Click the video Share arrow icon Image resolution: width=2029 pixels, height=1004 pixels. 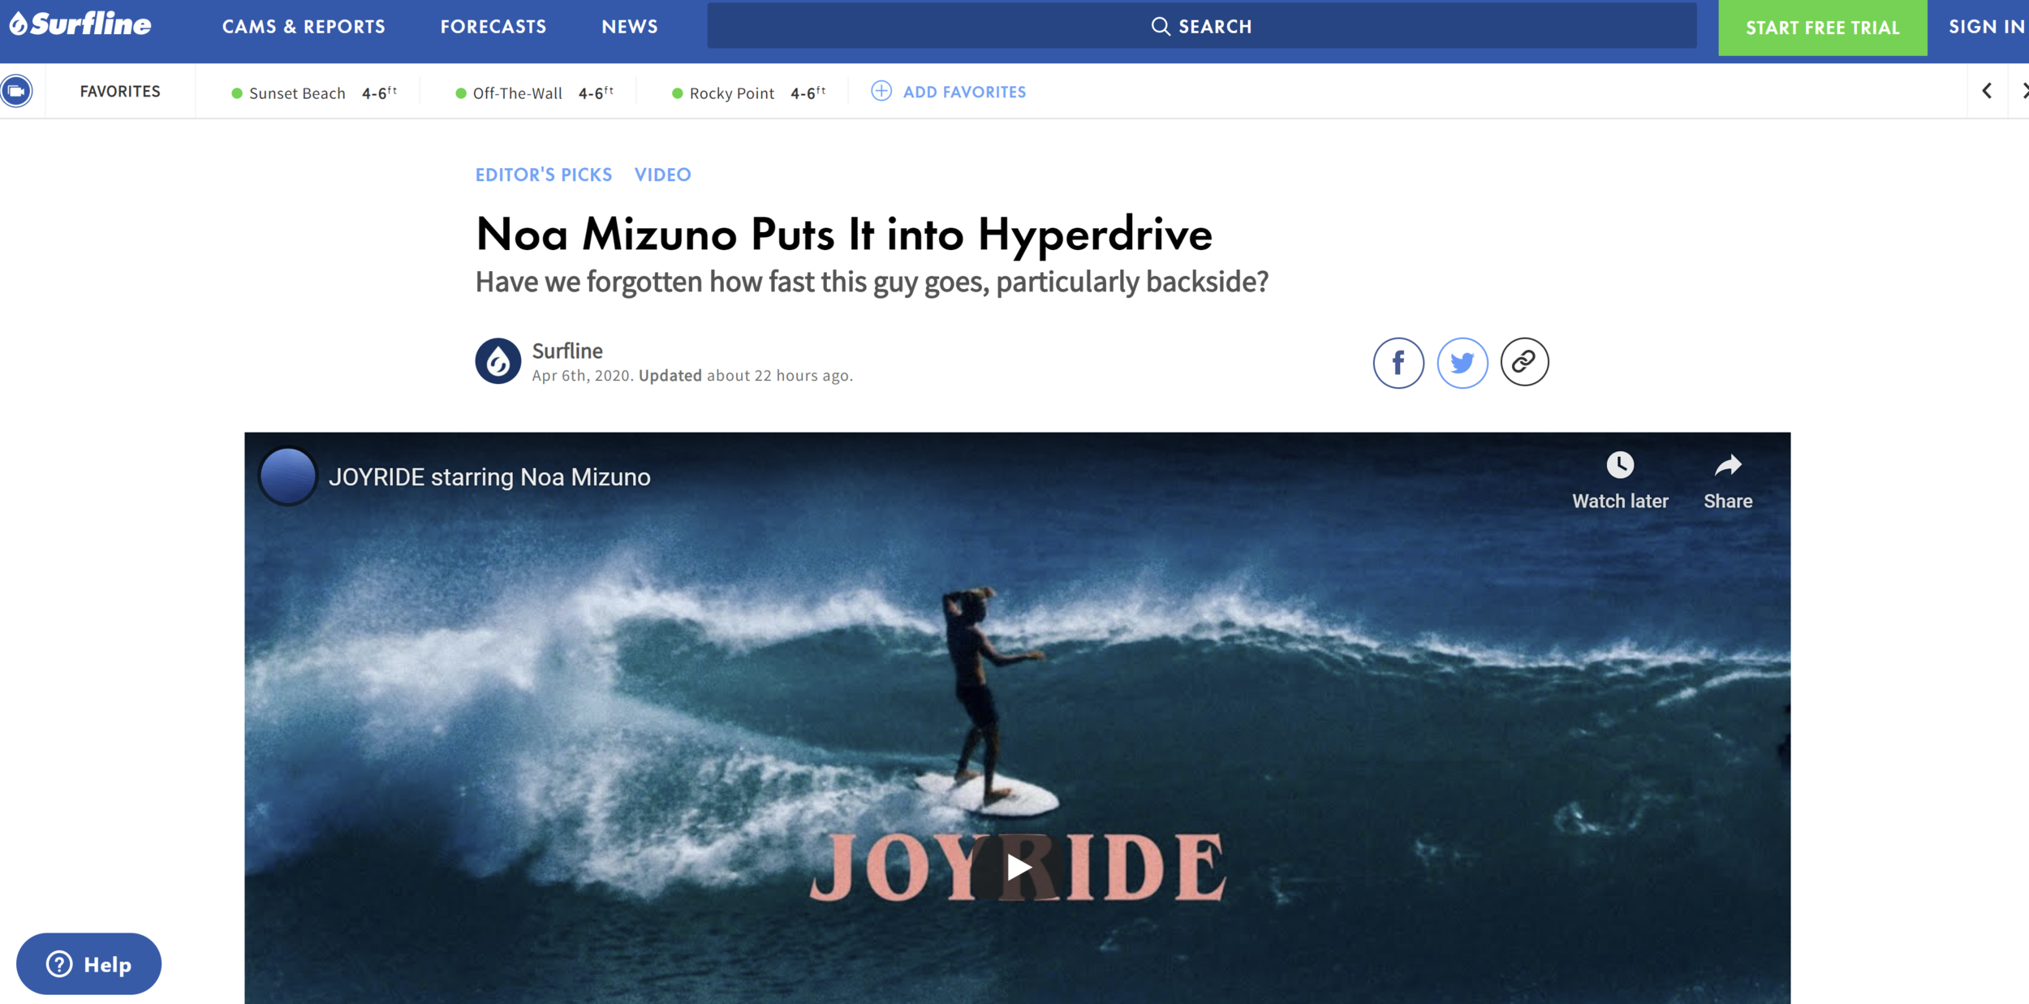tap(1727, 465)
